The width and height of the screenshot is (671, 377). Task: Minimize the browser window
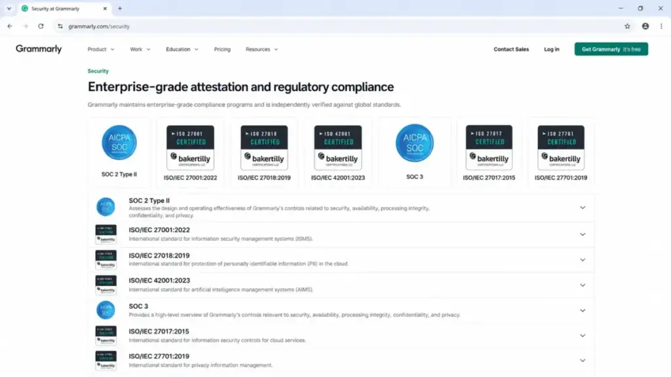click(x=621, y=9)
